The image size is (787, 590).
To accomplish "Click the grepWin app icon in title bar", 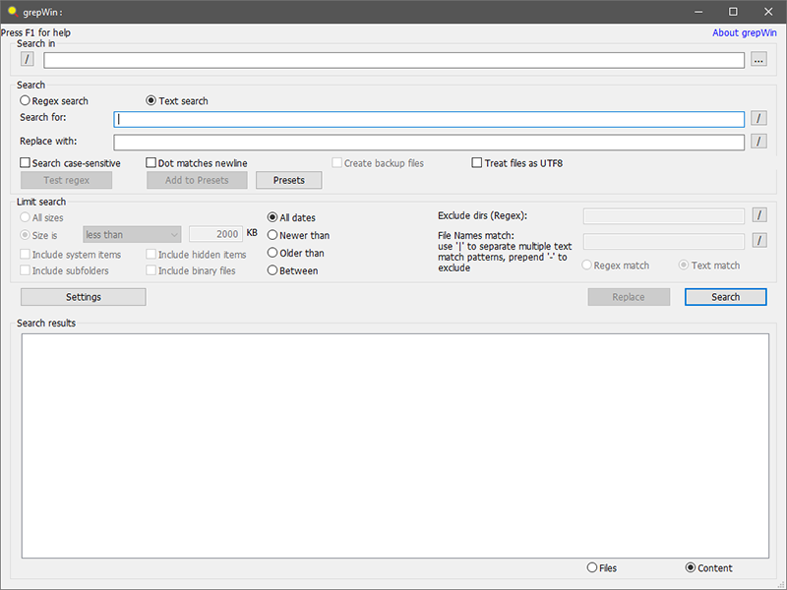I will [x=12, y=11].
